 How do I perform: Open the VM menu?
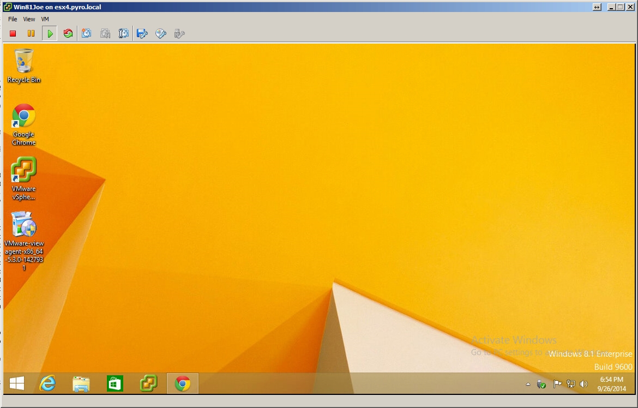tap(45, 19)
